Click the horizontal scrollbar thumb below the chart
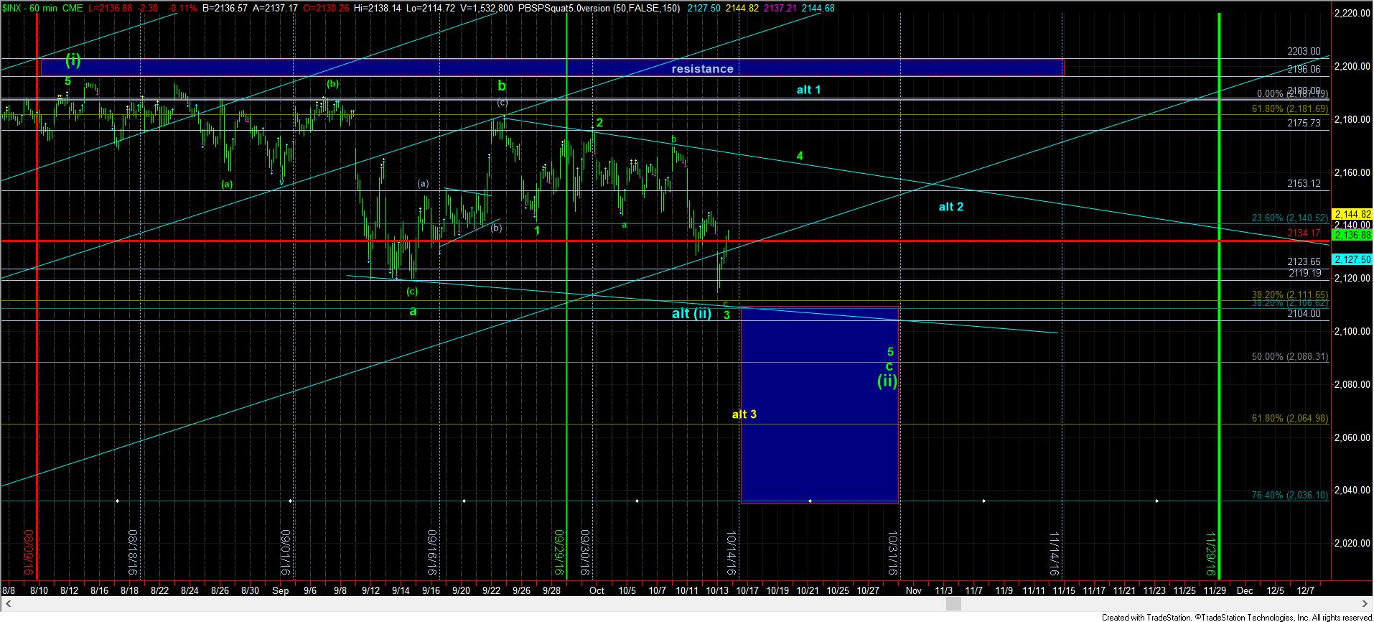Image resolution: width=1374 pixels, height=622 pixels. point(953,605)
